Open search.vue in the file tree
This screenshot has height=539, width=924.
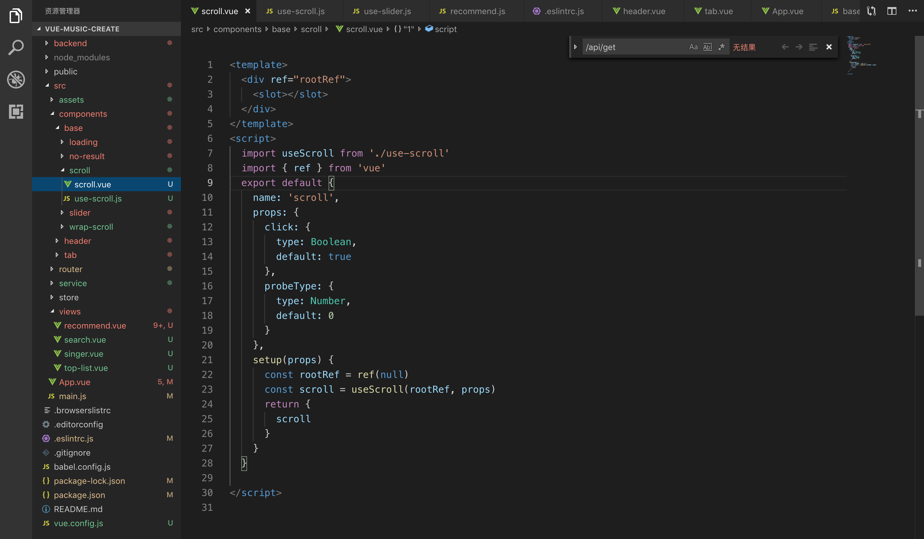tap(106, 339)
